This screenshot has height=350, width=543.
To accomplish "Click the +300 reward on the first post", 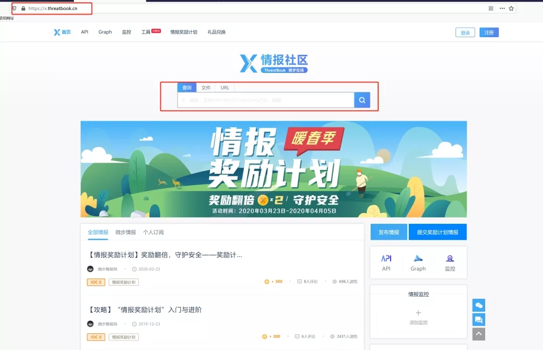I will point(274,282).
